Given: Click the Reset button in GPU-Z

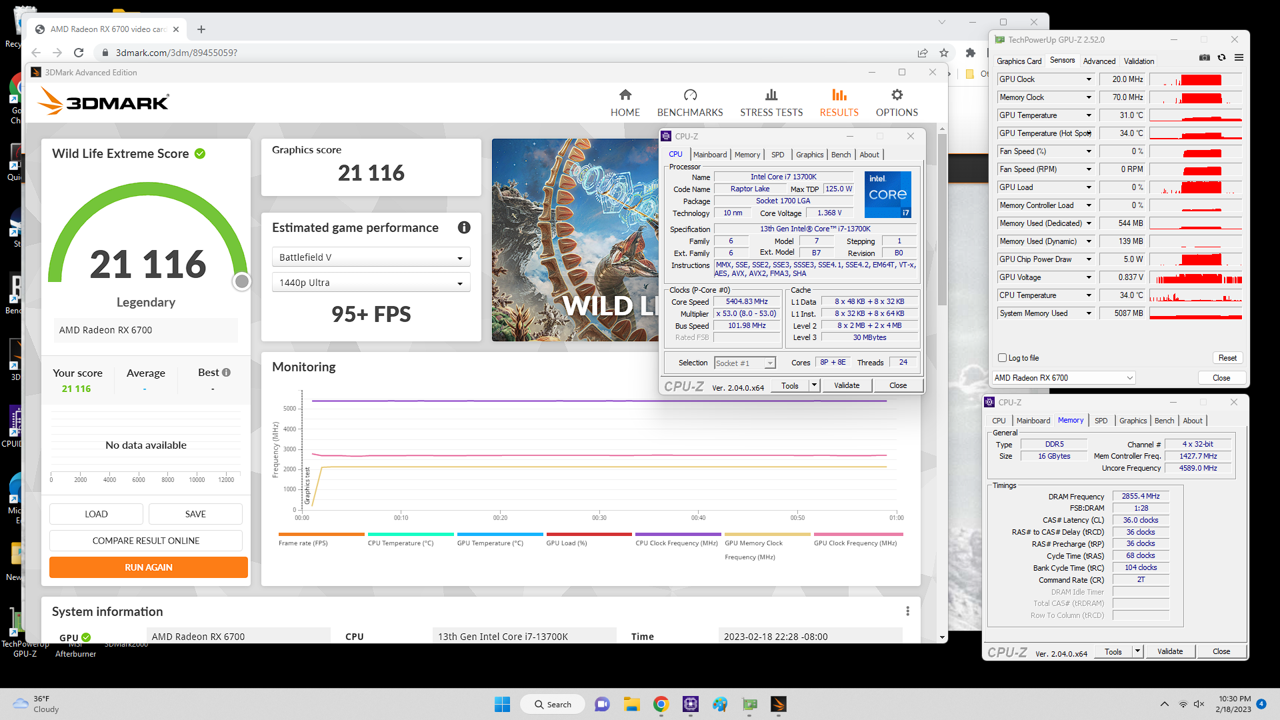Looking at the screenshot, I should point(1227,358).
